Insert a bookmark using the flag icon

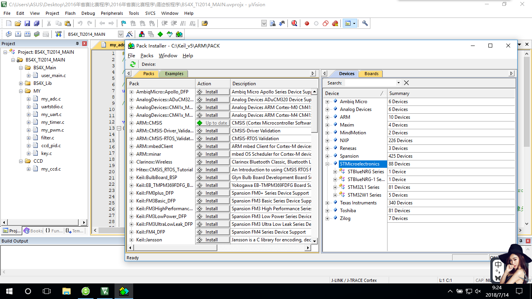(x=123, y=23)
